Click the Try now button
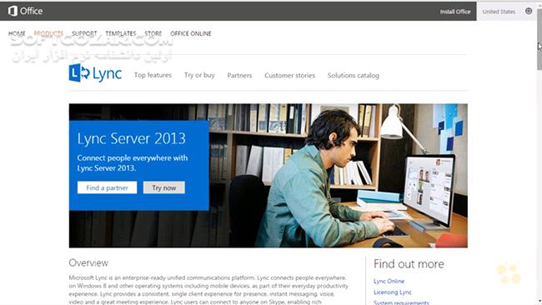Image resolution: width=542 pixels, height=305 pixels. pyautogui.click(x=164, y=187)
